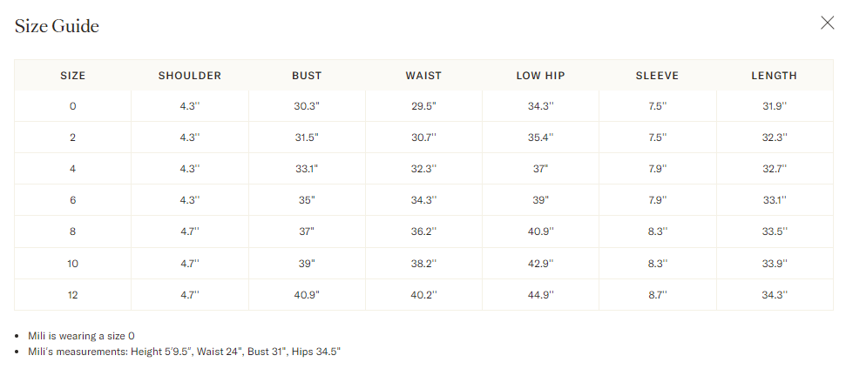Select the LENGTH column header
Viewport: 846px width, 389px height.
click(x=775, y=76)
